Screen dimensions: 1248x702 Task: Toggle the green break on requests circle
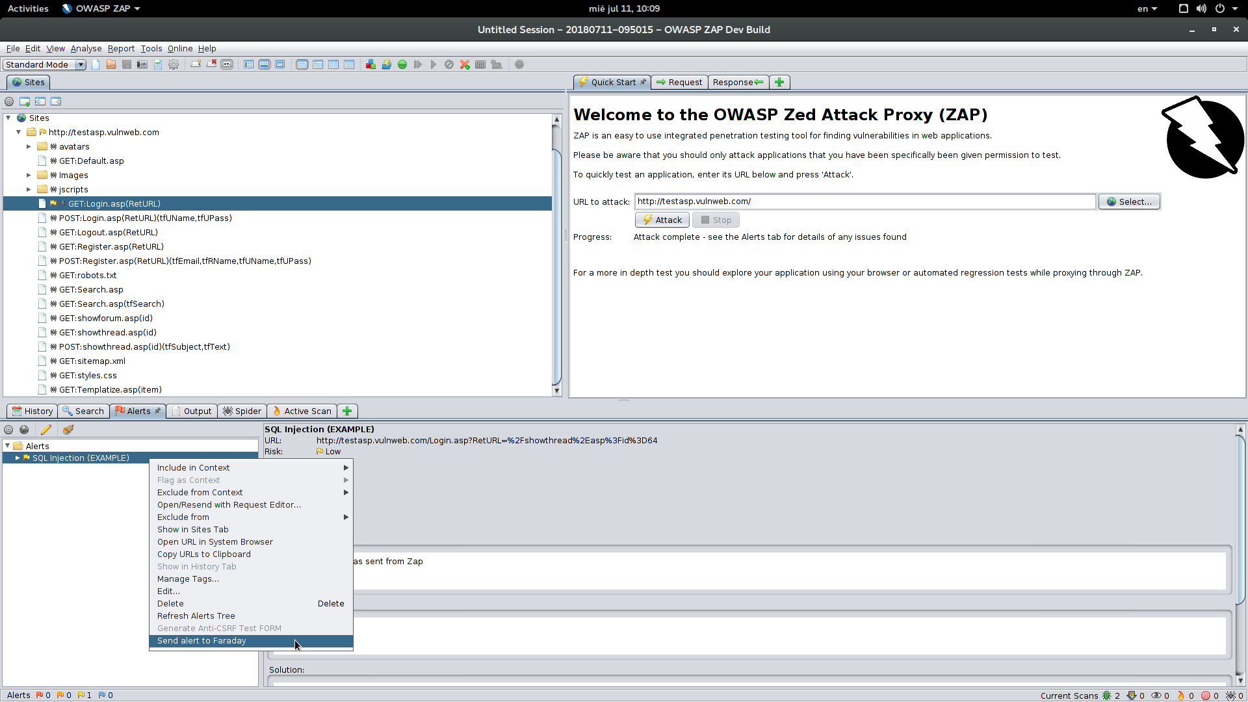(402, 64)
